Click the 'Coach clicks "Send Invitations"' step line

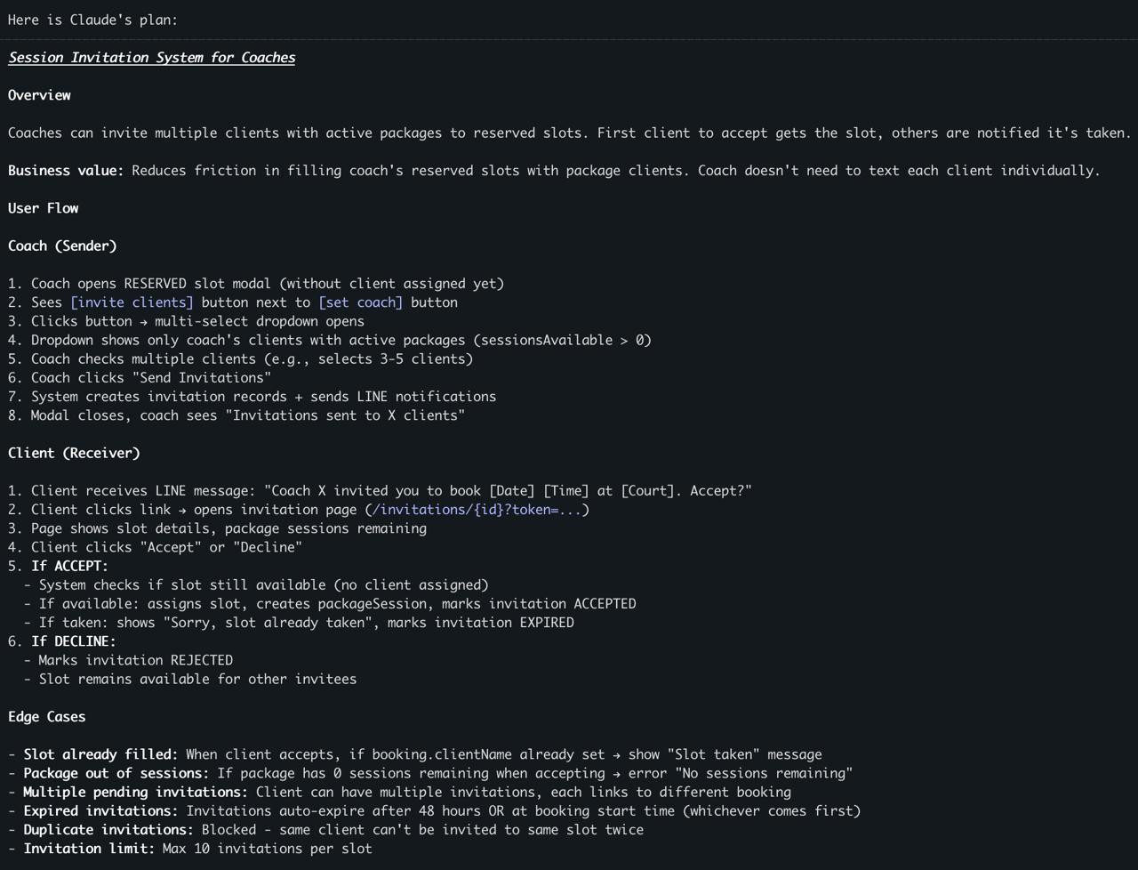tap(151, 378)
